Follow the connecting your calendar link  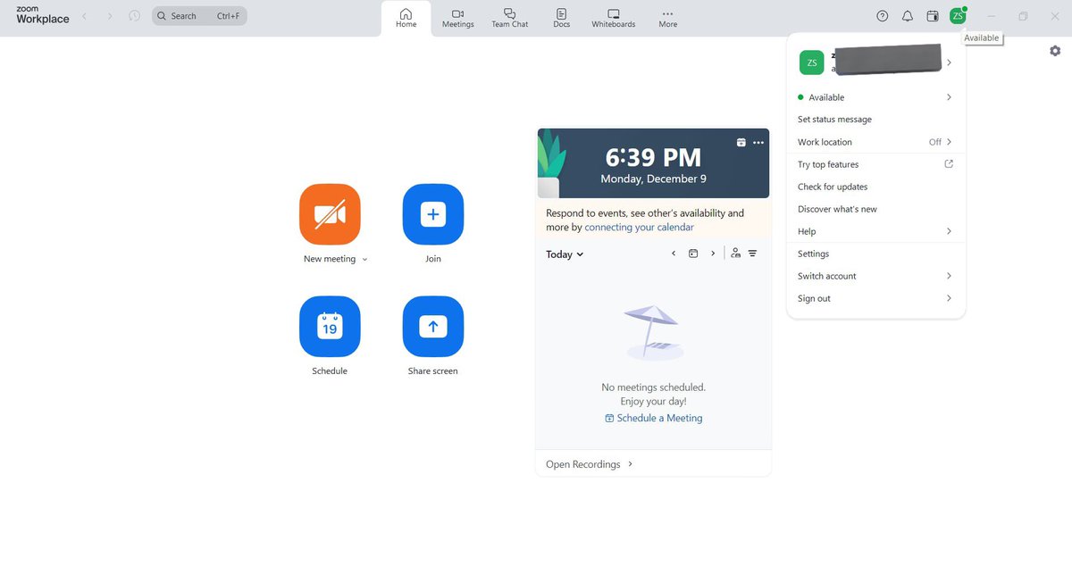coord(639,228)
